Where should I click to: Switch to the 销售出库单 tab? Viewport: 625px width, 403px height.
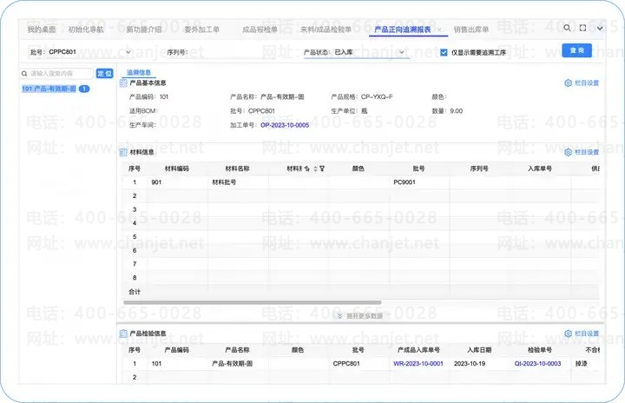tap(471, 30)
